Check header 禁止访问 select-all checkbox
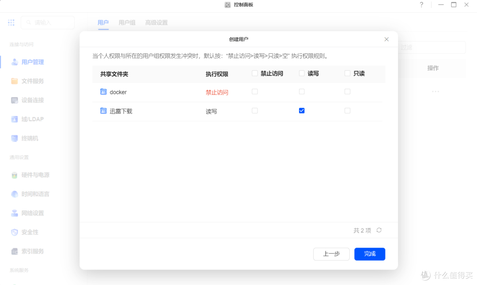The width and height of the screenshot is (477, 285). pyautogui.click(x=255, y=73)
